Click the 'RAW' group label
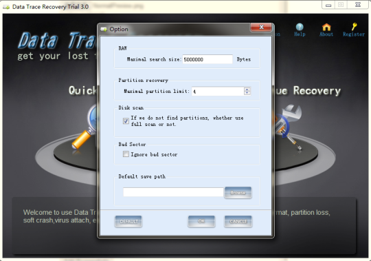The image size is (371, 261). tap(122, 48)
